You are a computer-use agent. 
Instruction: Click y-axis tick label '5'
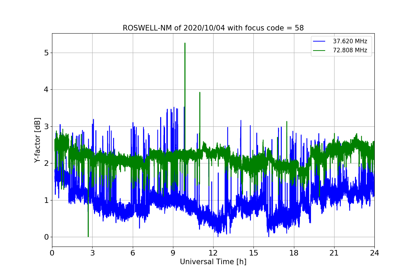point(46,53)
